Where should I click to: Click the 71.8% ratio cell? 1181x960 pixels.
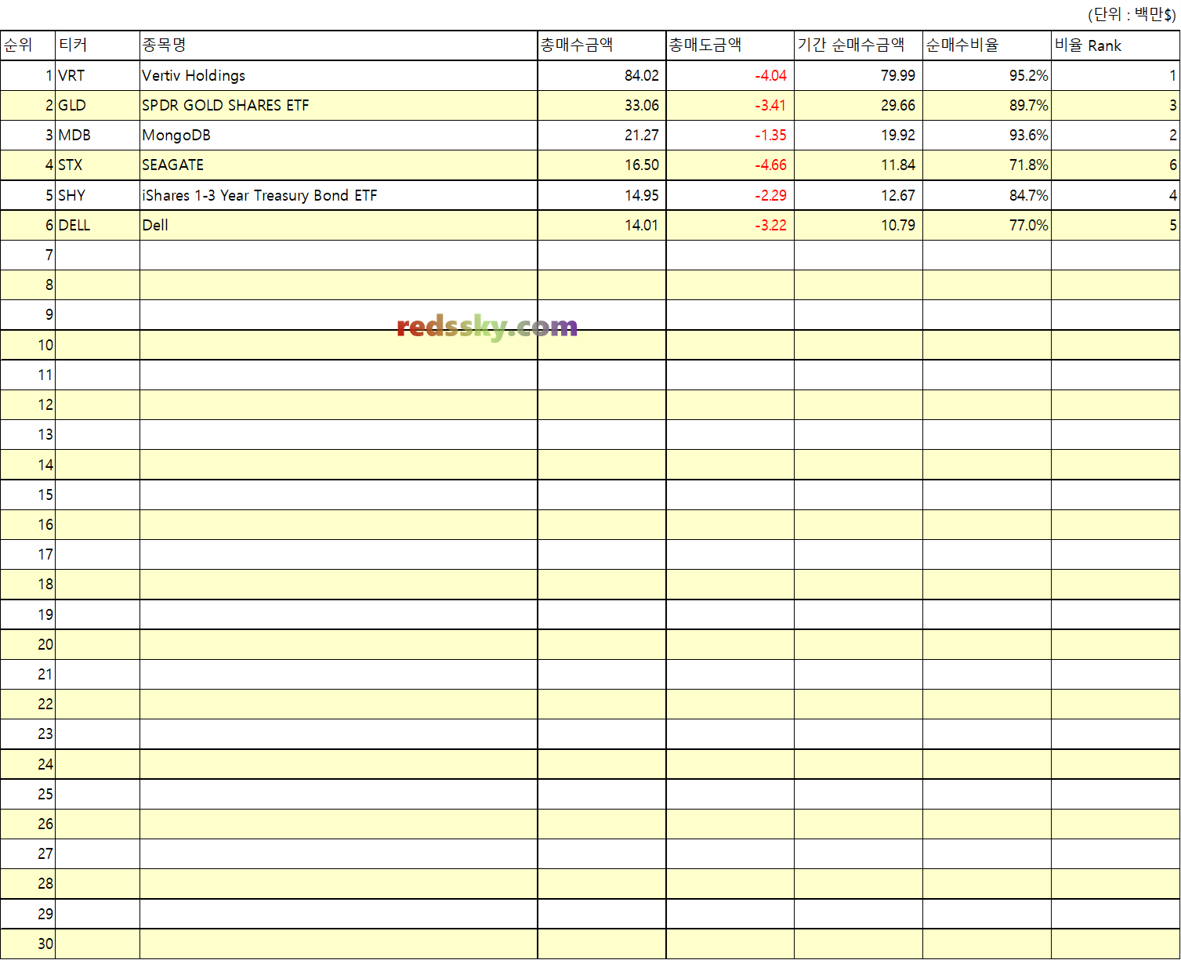(987, 165)
